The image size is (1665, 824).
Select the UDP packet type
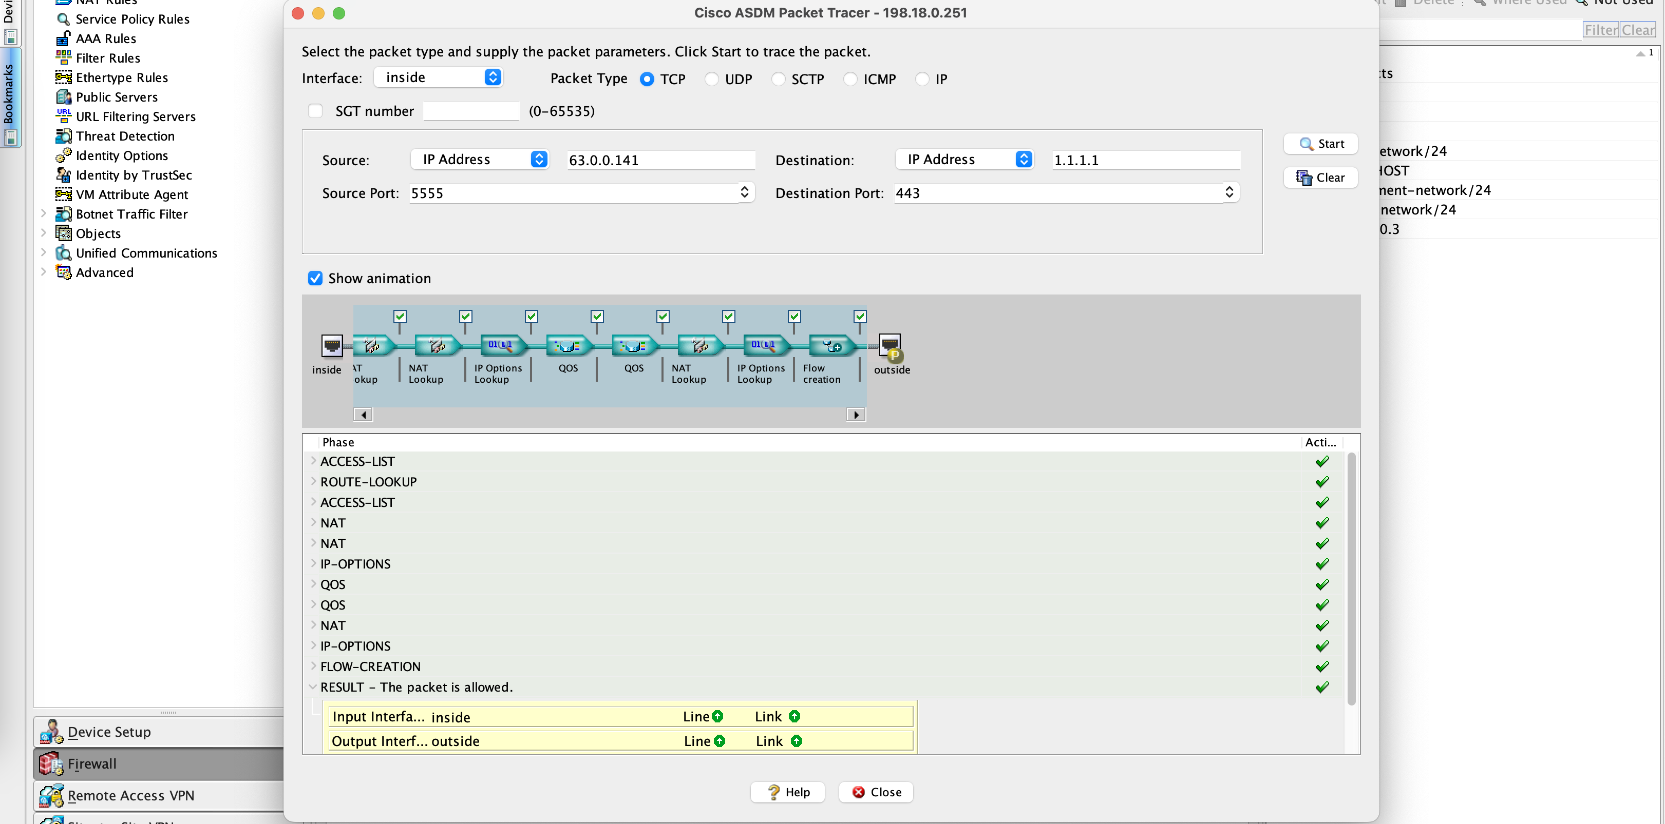pyautogui.click(x=712, y=80)
